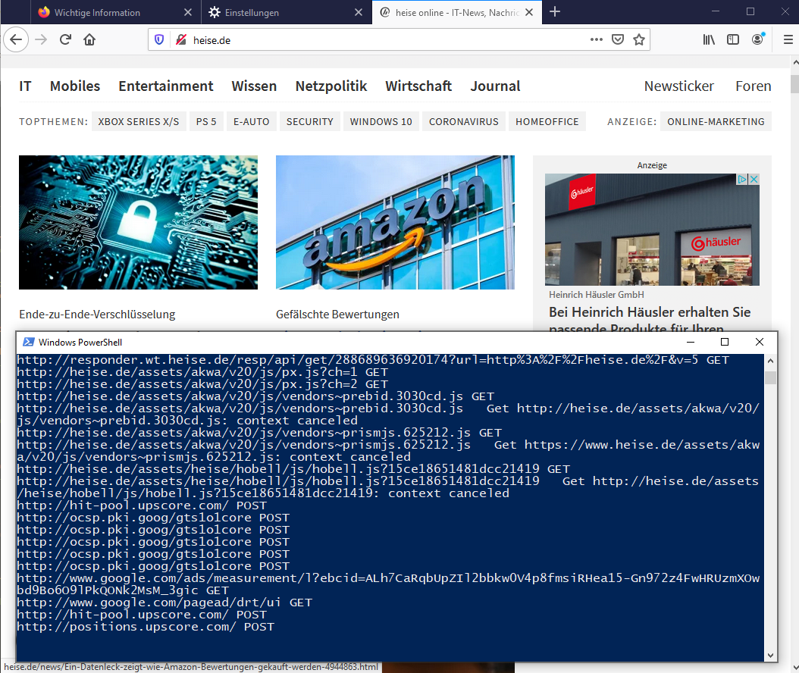
Task: Open a new browser tab
Action: point(555,12)
